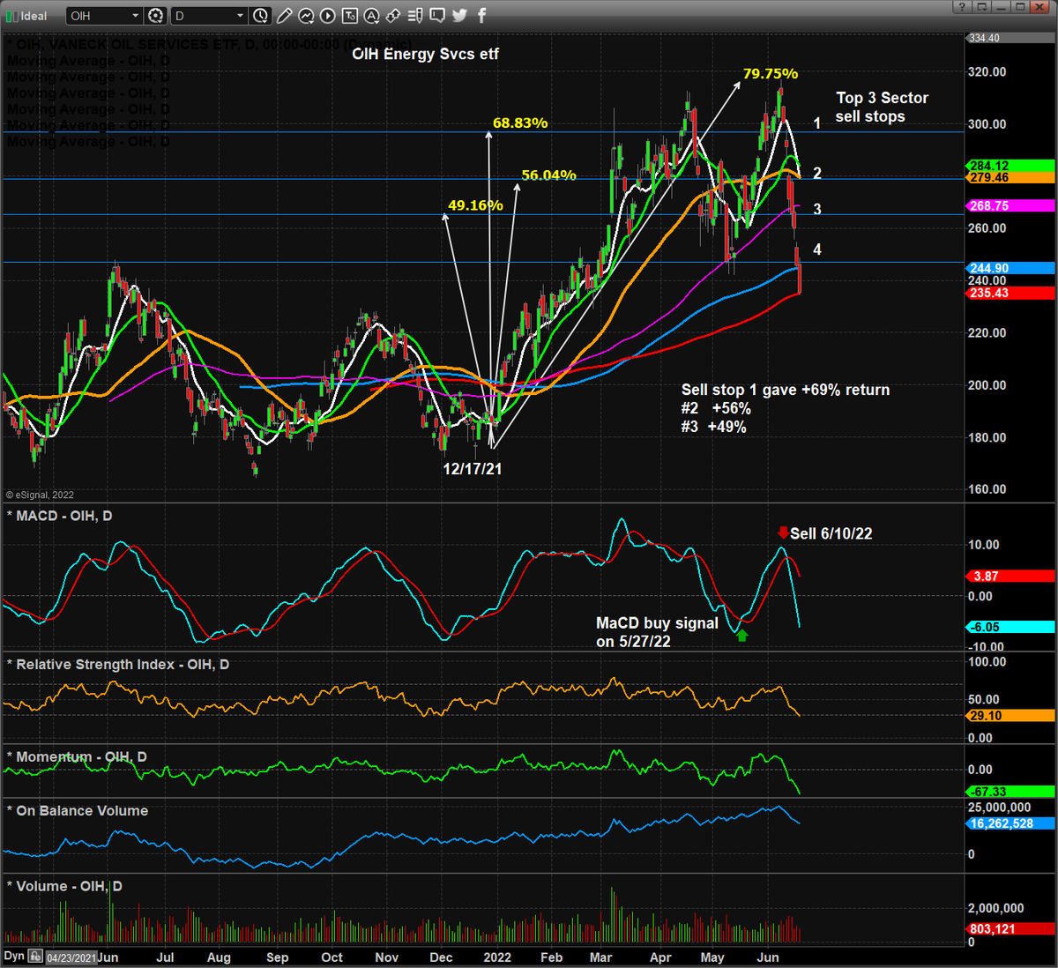Viewport: 1058px width, 968px height.
Task: Click the Mar label on time axis
Action: (601, 957)
